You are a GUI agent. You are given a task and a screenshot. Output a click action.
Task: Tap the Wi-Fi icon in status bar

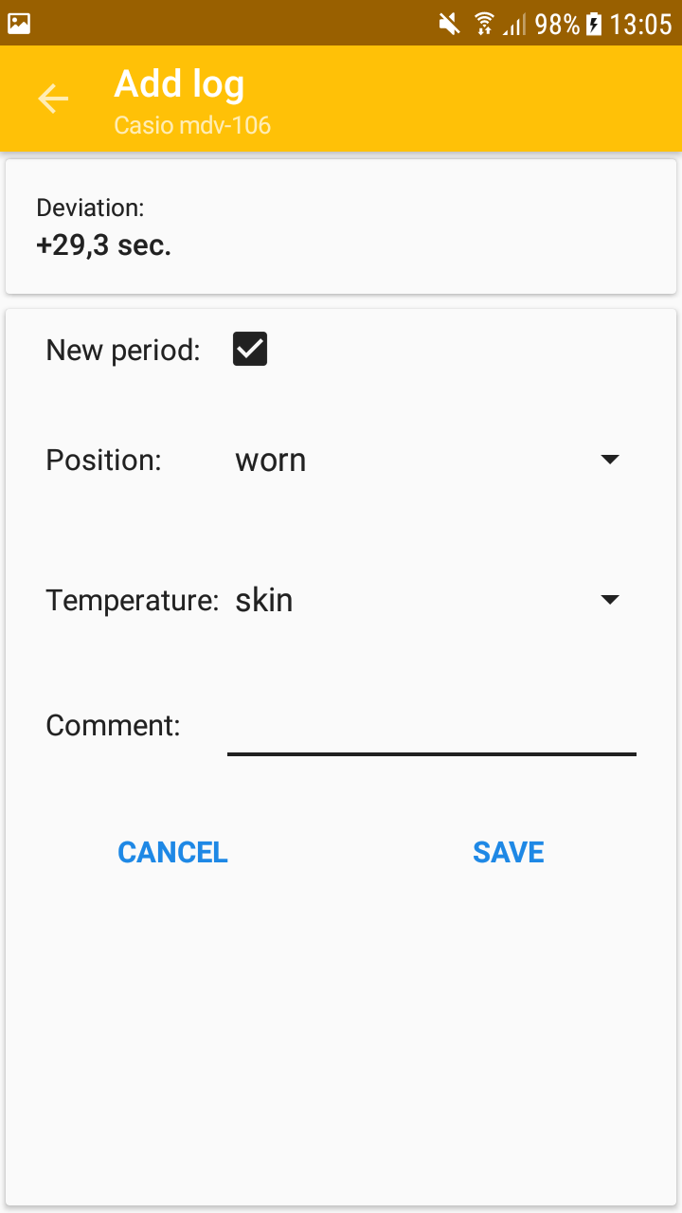pos(484,24)
